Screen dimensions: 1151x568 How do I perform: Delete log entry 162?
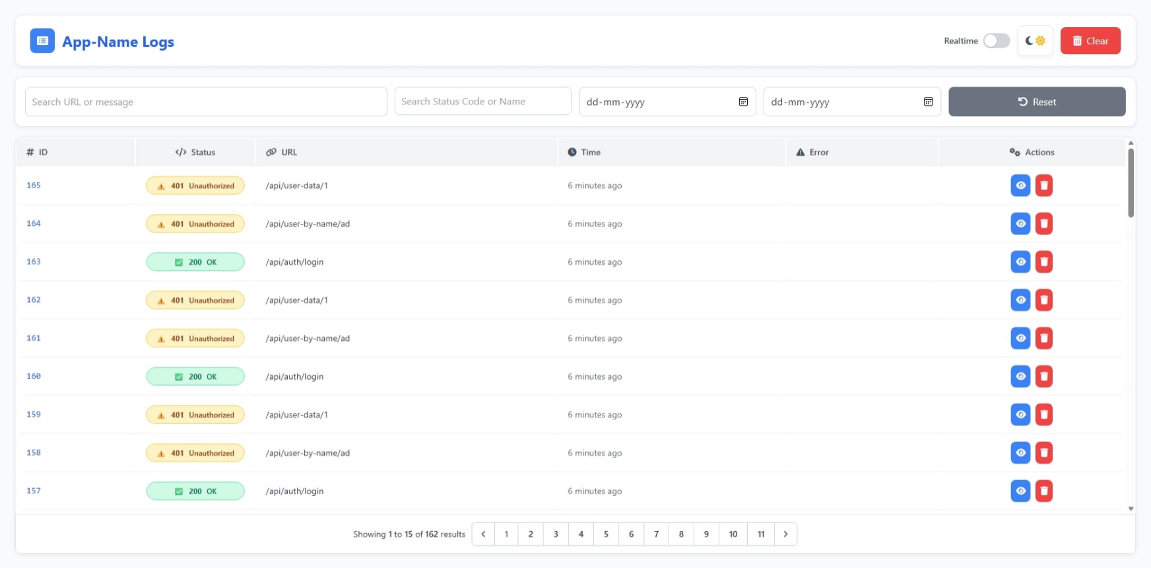click(1044, 300)
